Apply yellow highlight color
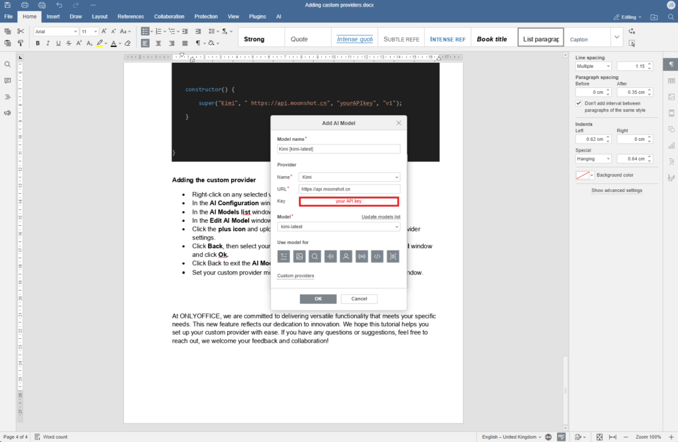This screenshot has width=678, height=442. [x=100, y=43]
